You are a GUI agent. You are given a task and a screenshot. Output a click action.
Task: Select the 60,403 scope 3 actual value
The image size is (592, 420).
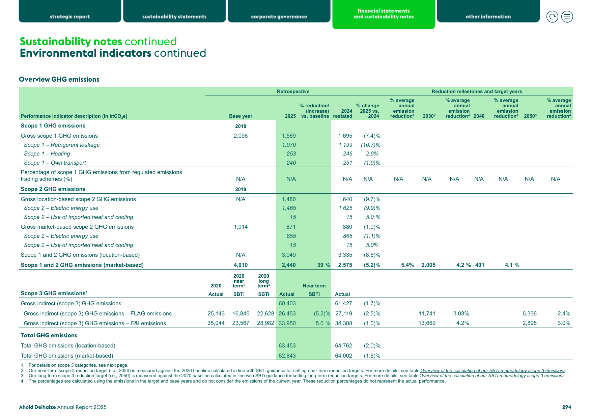click(287, 303)
